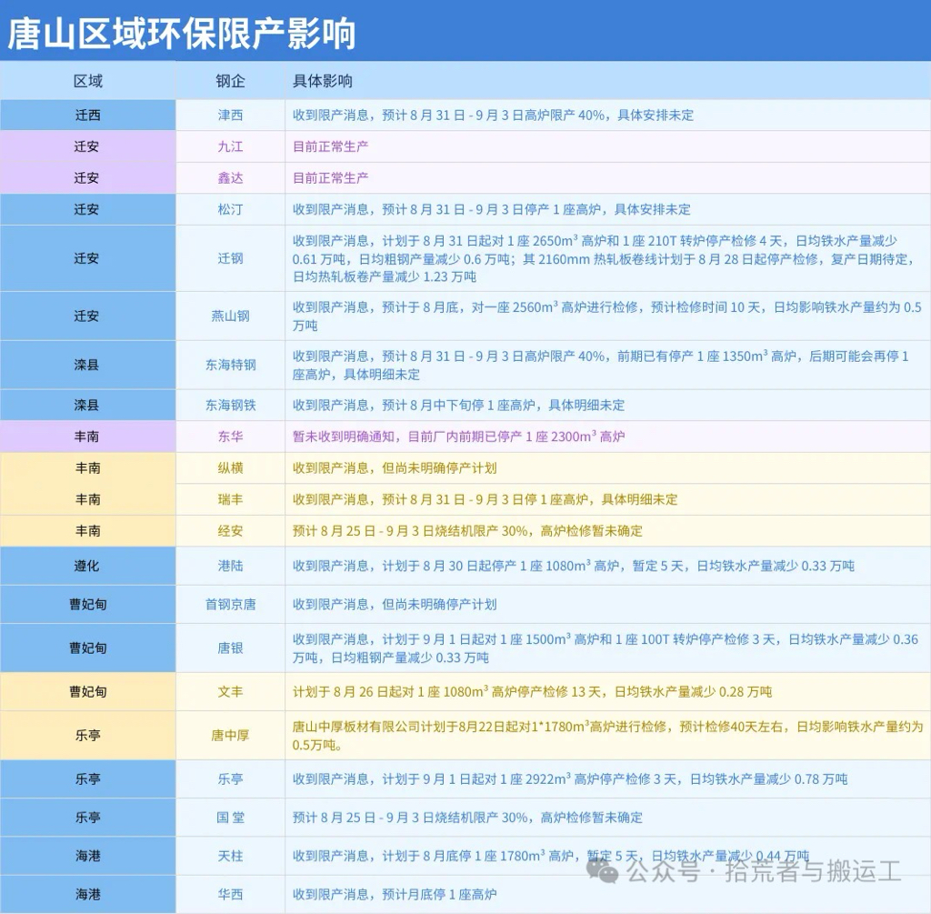This screenshot has height=914, width=931.
Task: Click the 唐银 company cell
Action: point(230,648)
